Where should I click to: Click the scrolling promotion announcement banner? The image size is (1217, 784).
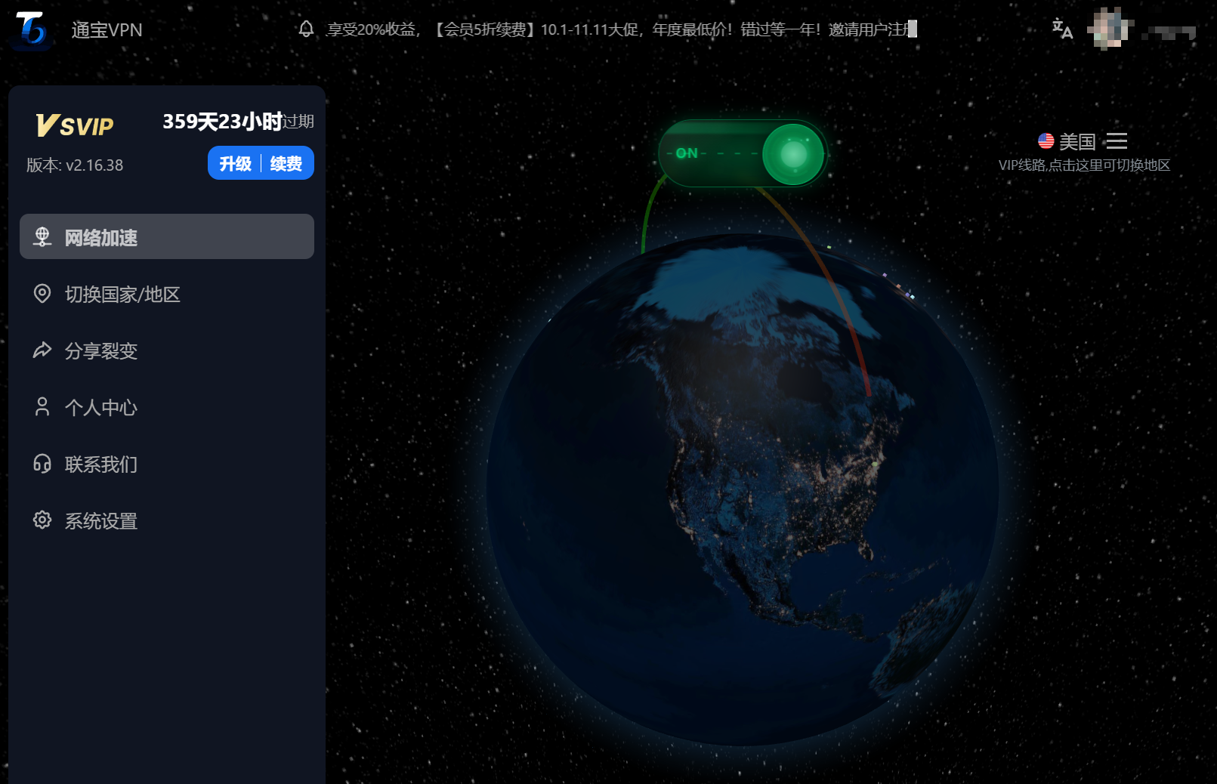619,31
